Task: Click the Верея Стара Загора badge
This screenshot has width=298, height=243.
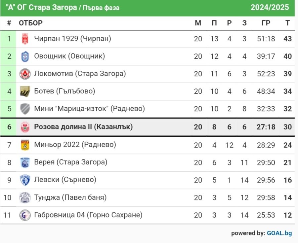Action: 25,163
